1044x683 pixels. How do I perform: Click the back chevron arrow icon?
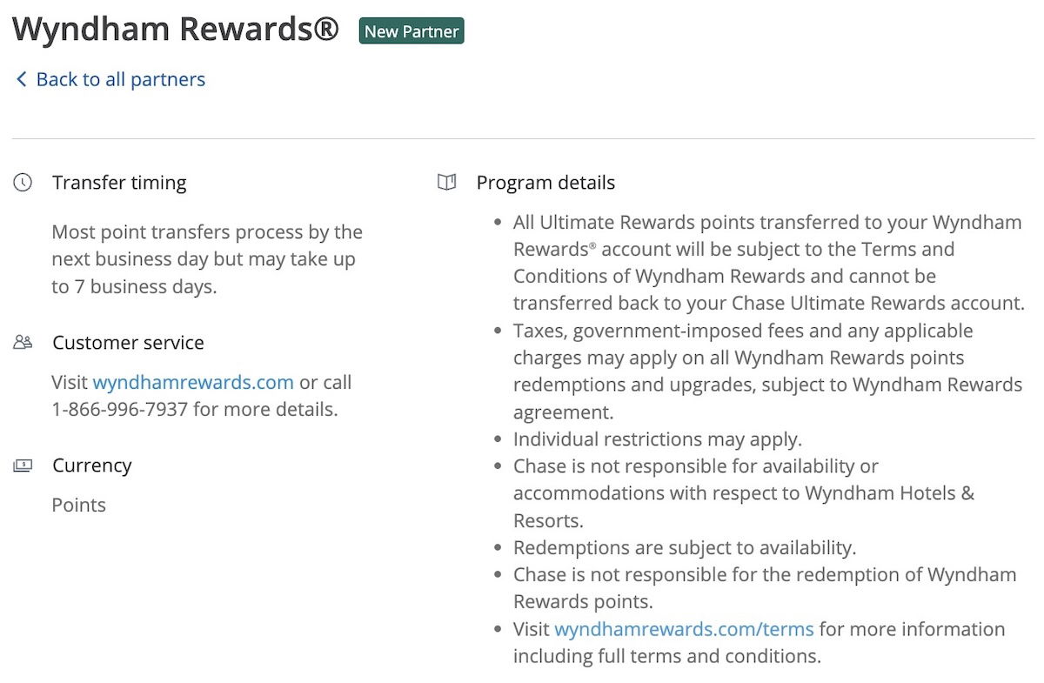click(x=21, y=80)
